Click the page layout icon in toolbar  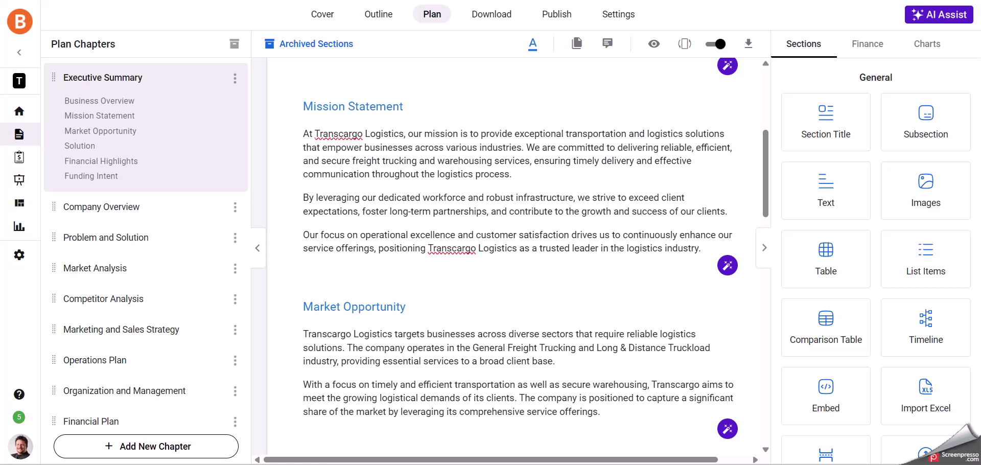(x=685, y=44)
